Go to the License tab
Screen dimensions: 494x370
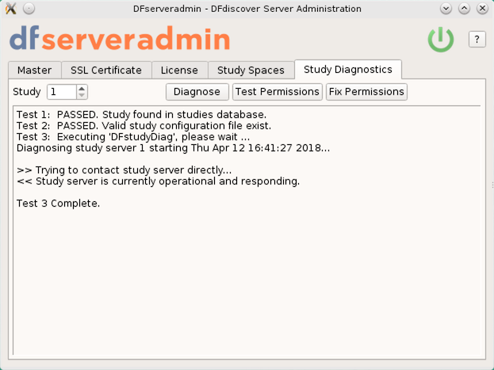(179, 70)
